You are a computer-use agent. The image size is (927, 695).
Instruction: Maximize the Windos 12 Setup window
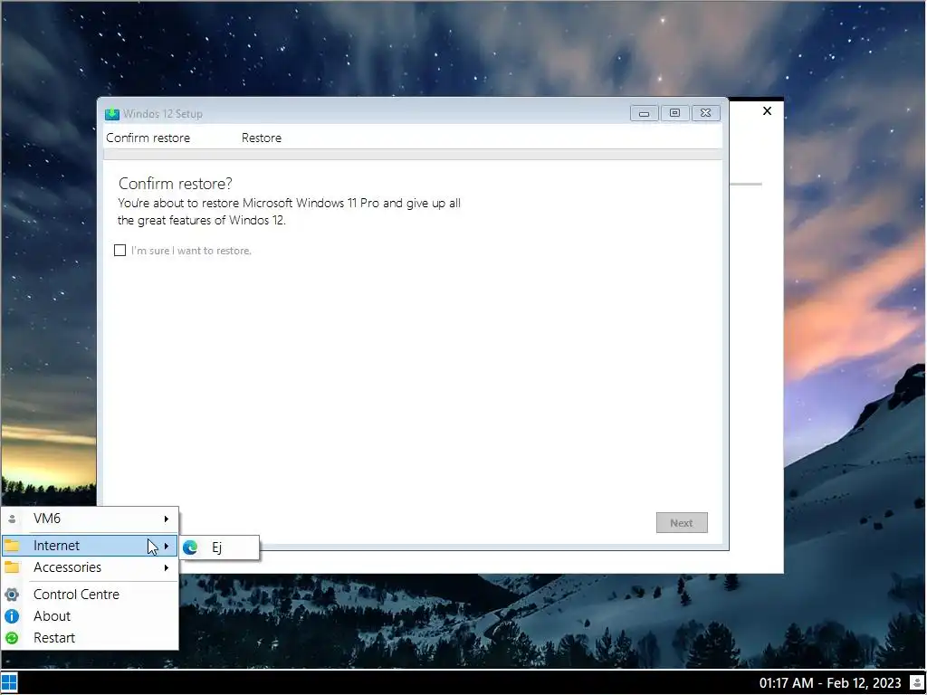[x=675, y=113]
